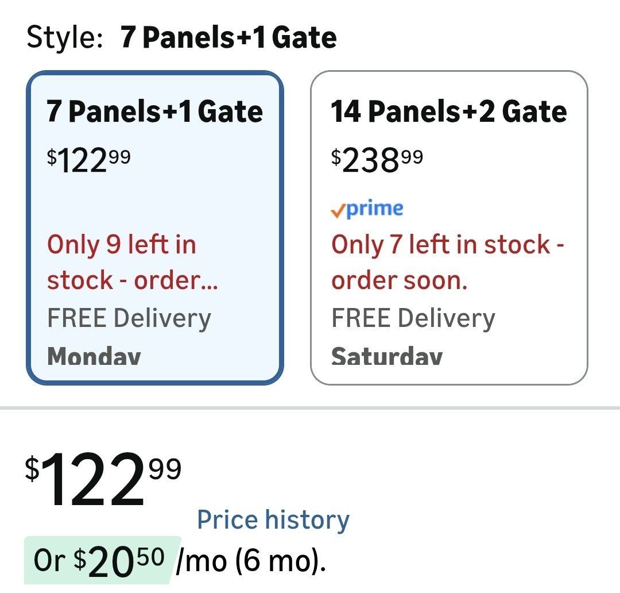Screen dimensions: 620x593
Task: Click the bold style name beside 'Style:'
Action: [x=228, y=38]
